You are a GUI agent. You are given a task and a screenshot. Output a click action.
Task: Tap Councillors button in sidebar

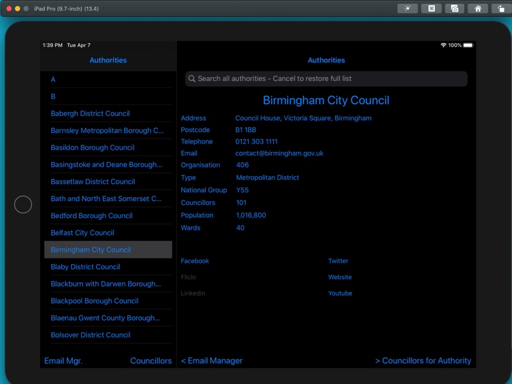pyautogui.click(x=151, y=360)
